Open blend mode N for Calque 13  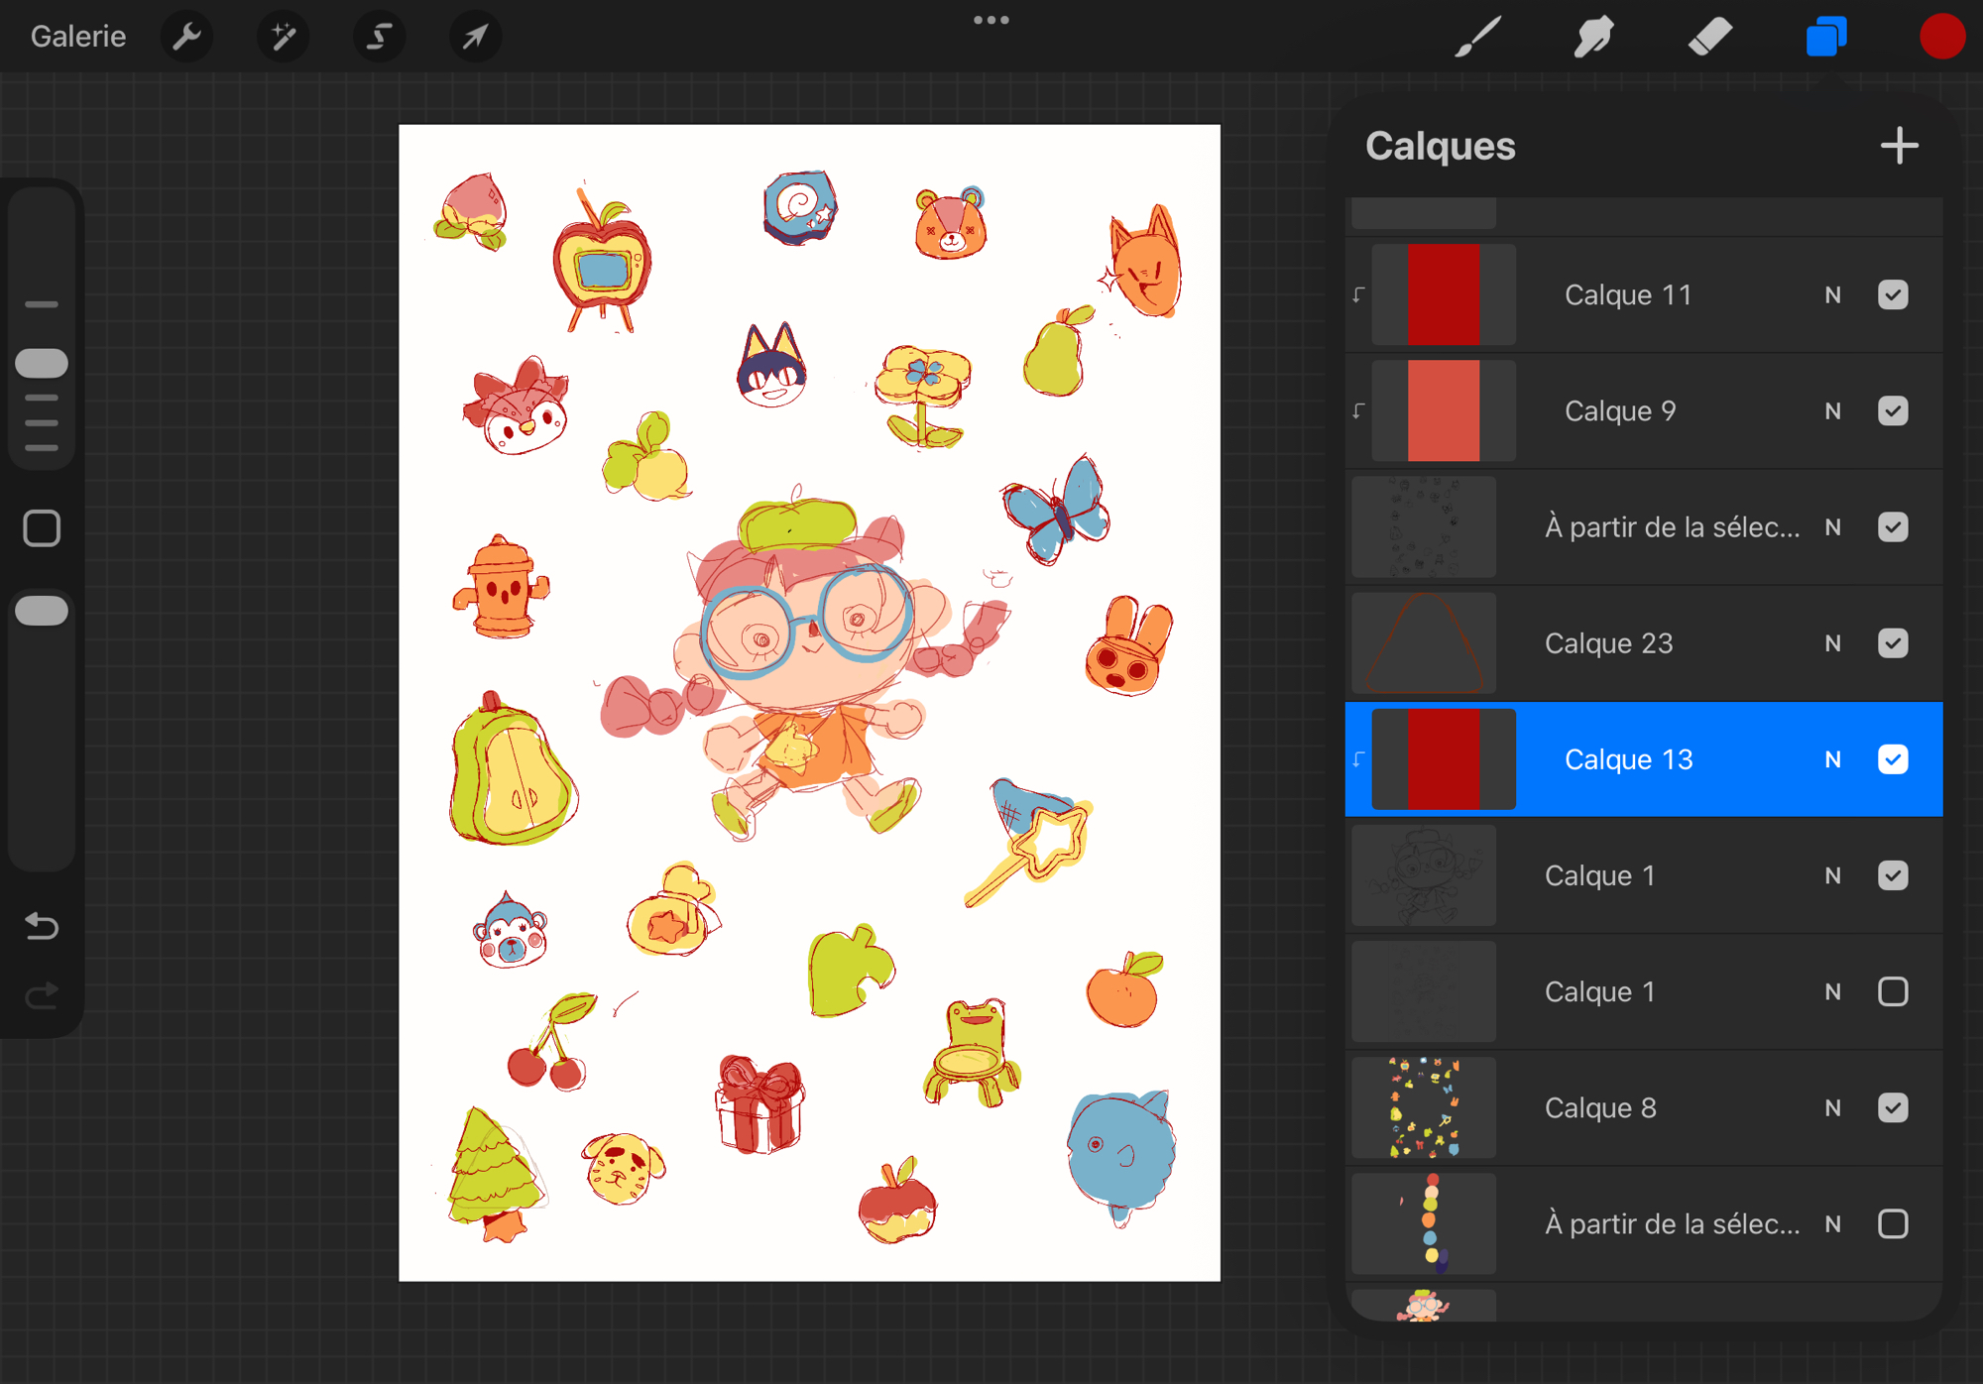tap(1832, 759)
